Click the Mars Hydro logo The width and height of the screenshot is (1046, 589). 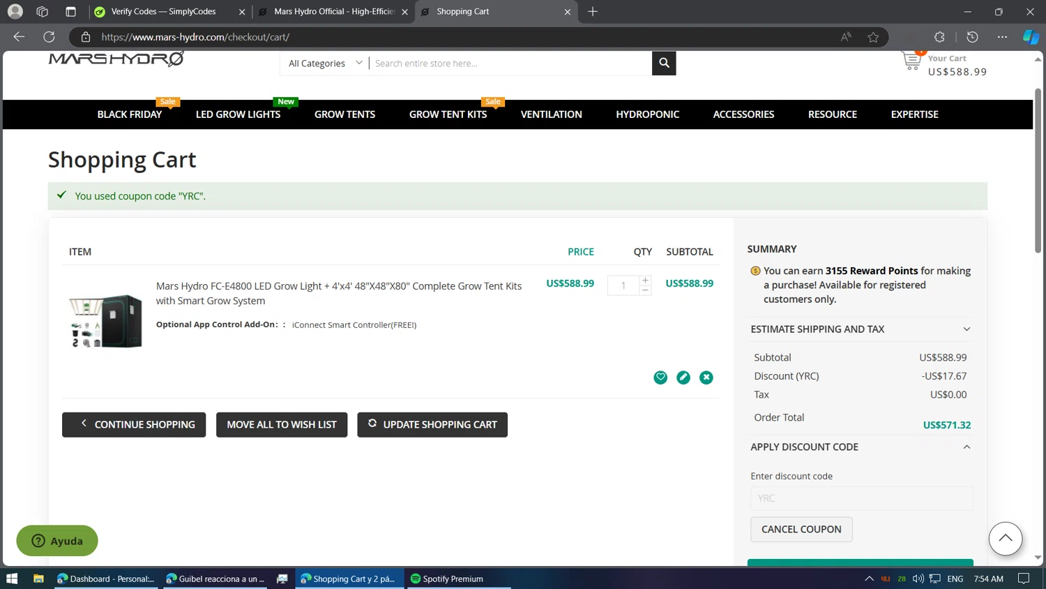pyautogui.click(x=116, y=59)
